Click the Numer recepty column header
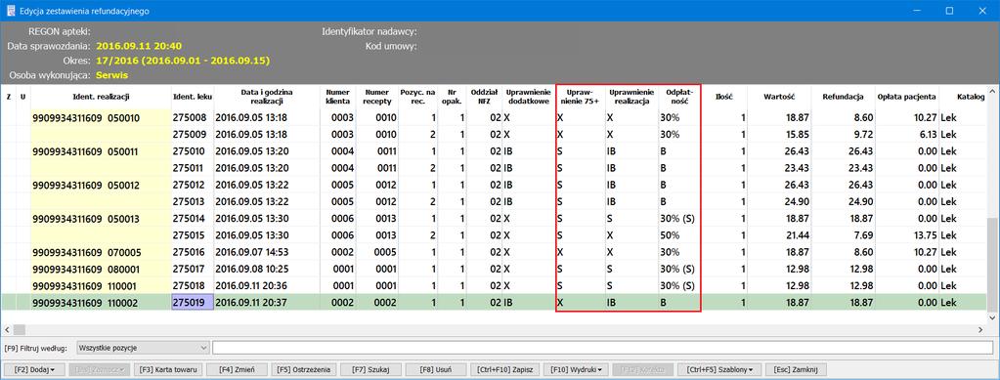Viewport: 1000px width, 380px height. pos(377,97)
